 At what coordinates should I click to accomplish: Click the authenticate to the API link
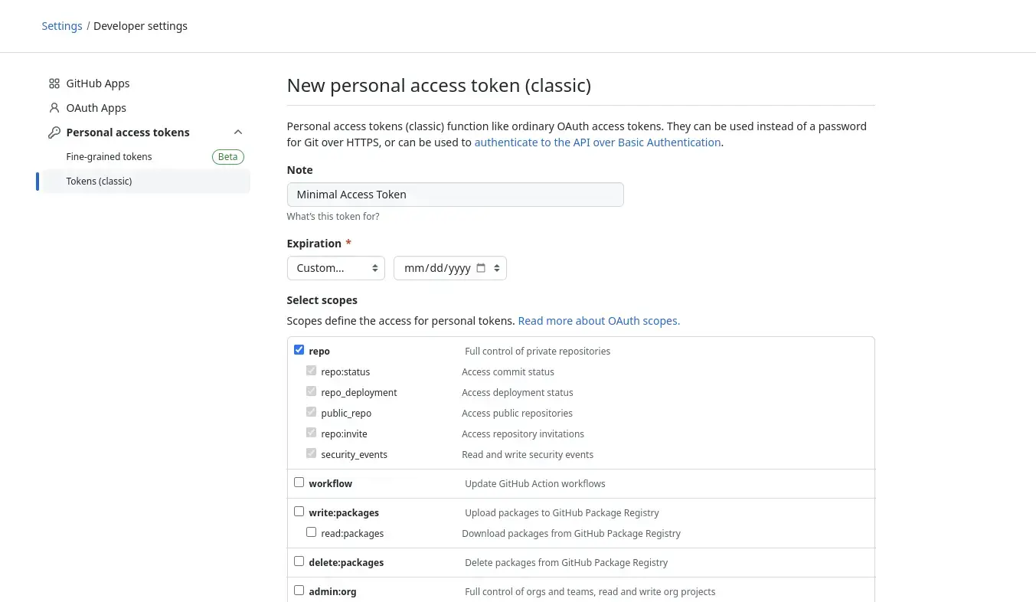click(597, 142)
